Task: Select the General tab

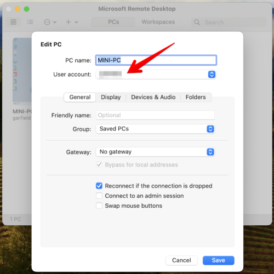Action: pos(80,97)
